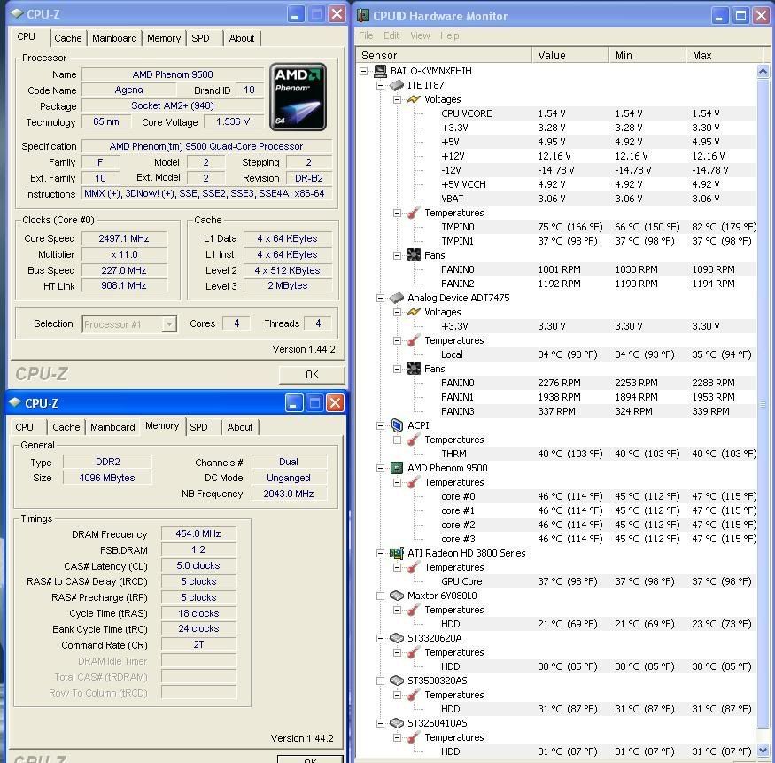The width and height of the screenshot is (775, 763).
Task: Click the thermometer icon under ACPI
Action: click(414, 440)
